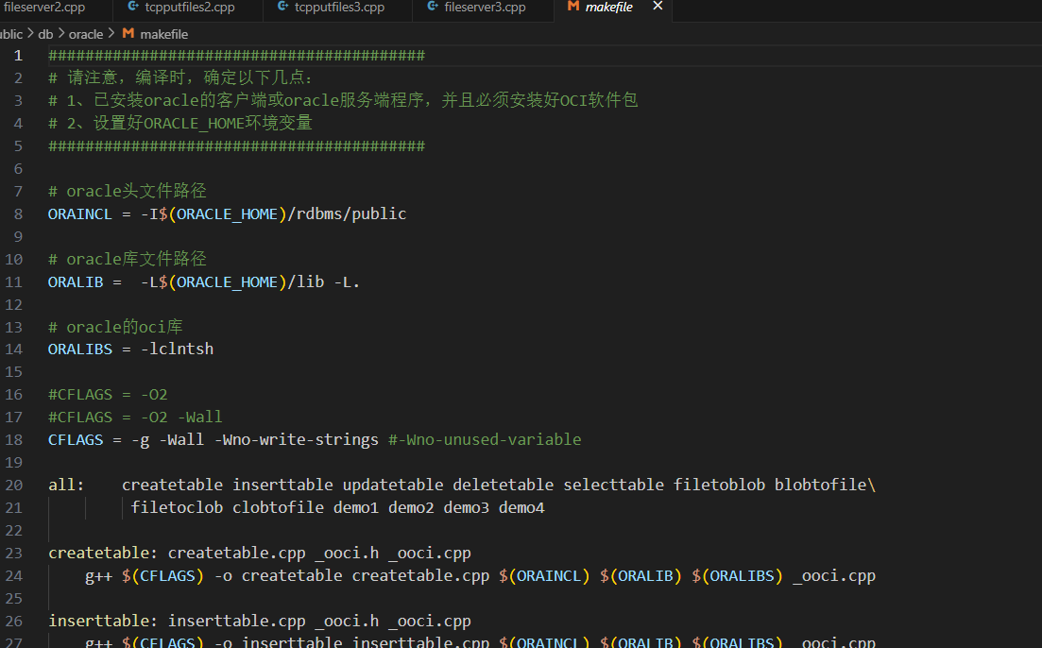The width and height of the screenshot is (1042, 648).
Task: Click #-Wno-unused-variable comment
Action: (485, 440)
